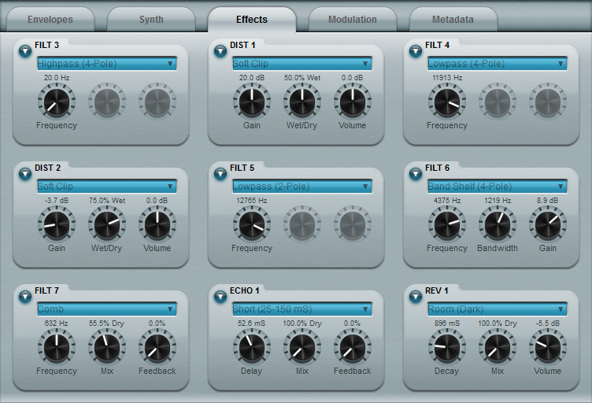Click the REV 1 Mix knob
The height and width of the screenshot is (403, 592).
tap(498, 347)
